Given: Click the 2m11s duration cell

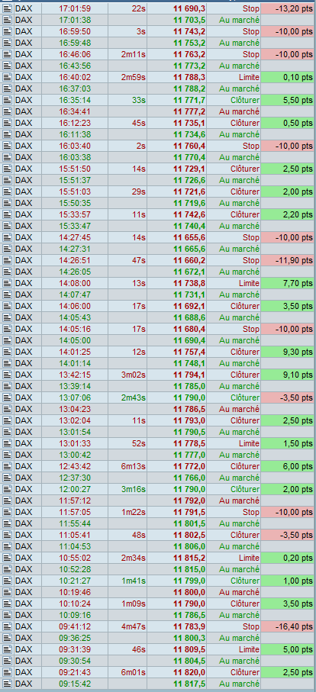Looking at the screenshot, I should point(128,54).
